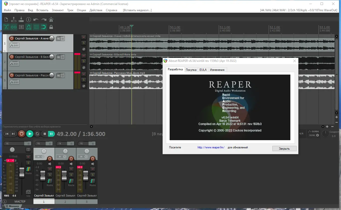The width and height of the screenshot is (341, 210).
Task: Invert phase on track 1
Action: [84, 49]
